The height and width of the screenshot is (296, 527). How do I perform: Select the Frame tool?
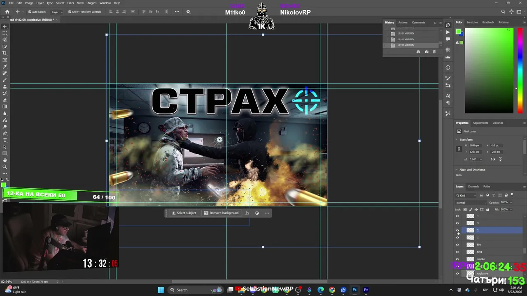[5, 60]
